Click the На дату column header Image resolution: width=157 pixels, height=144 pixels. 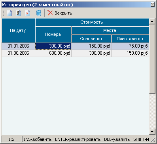[x=18, y=30]
